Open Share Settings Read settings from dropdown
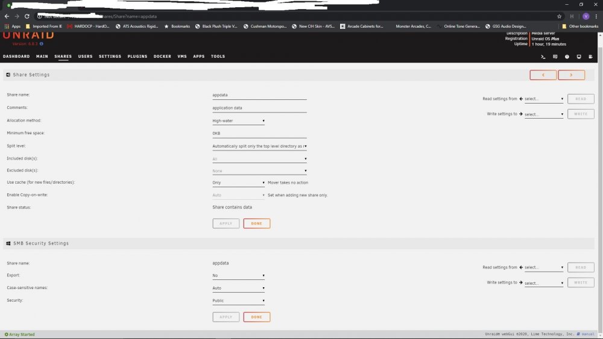 pyautogui.click(x=544, y=99)
